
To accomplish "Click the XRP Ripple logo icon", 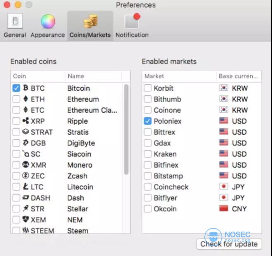I will tap(26, 121).
